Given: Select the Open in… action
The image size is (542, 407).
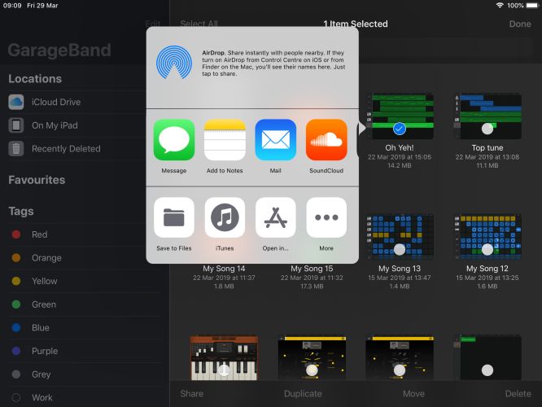Looking at the screenshot, I should point(275,217).
